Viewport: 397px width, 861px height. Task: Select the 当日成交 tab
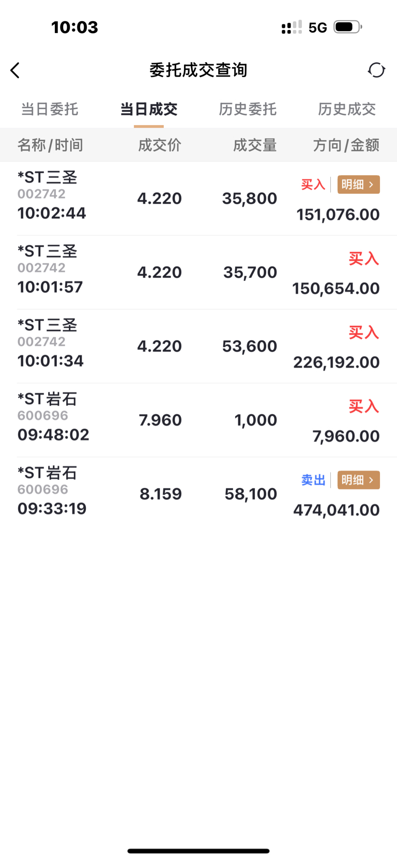point(149,109)
